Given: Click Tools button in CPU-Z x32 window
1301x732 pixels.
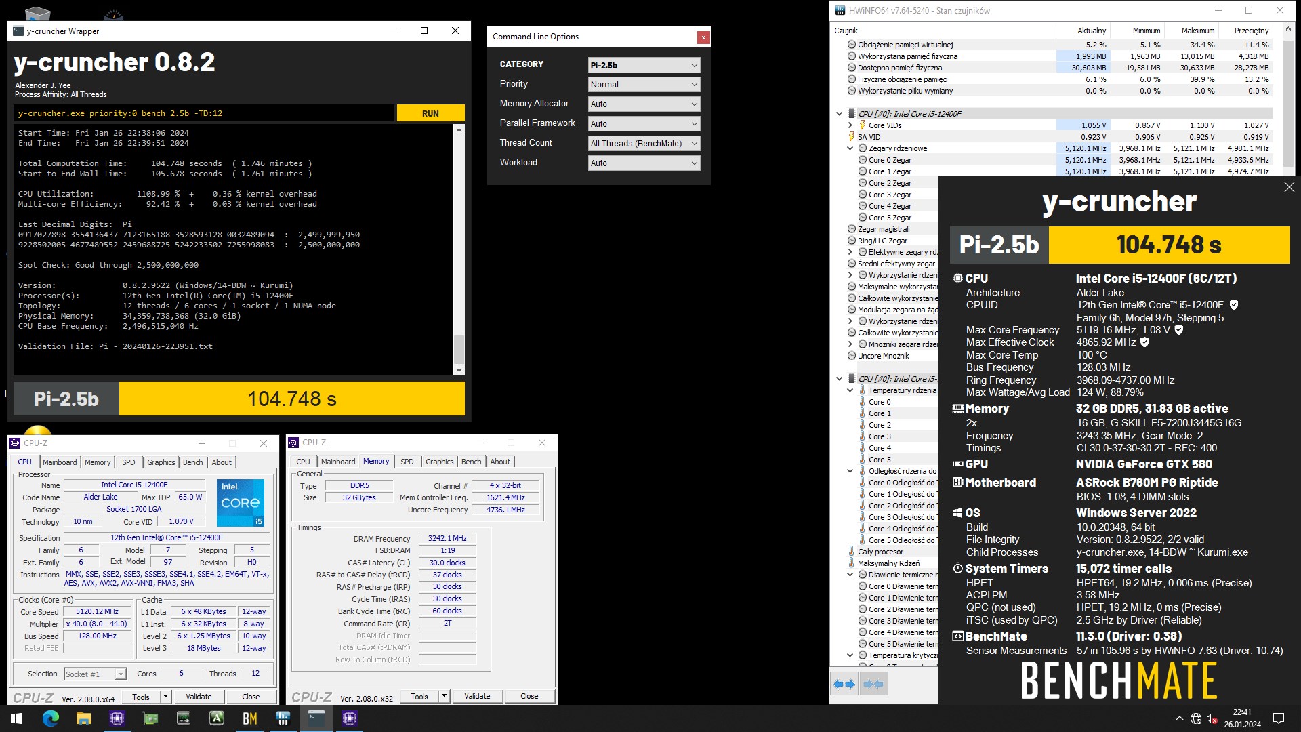Looking at the screenshot, I should coord(419,696).
